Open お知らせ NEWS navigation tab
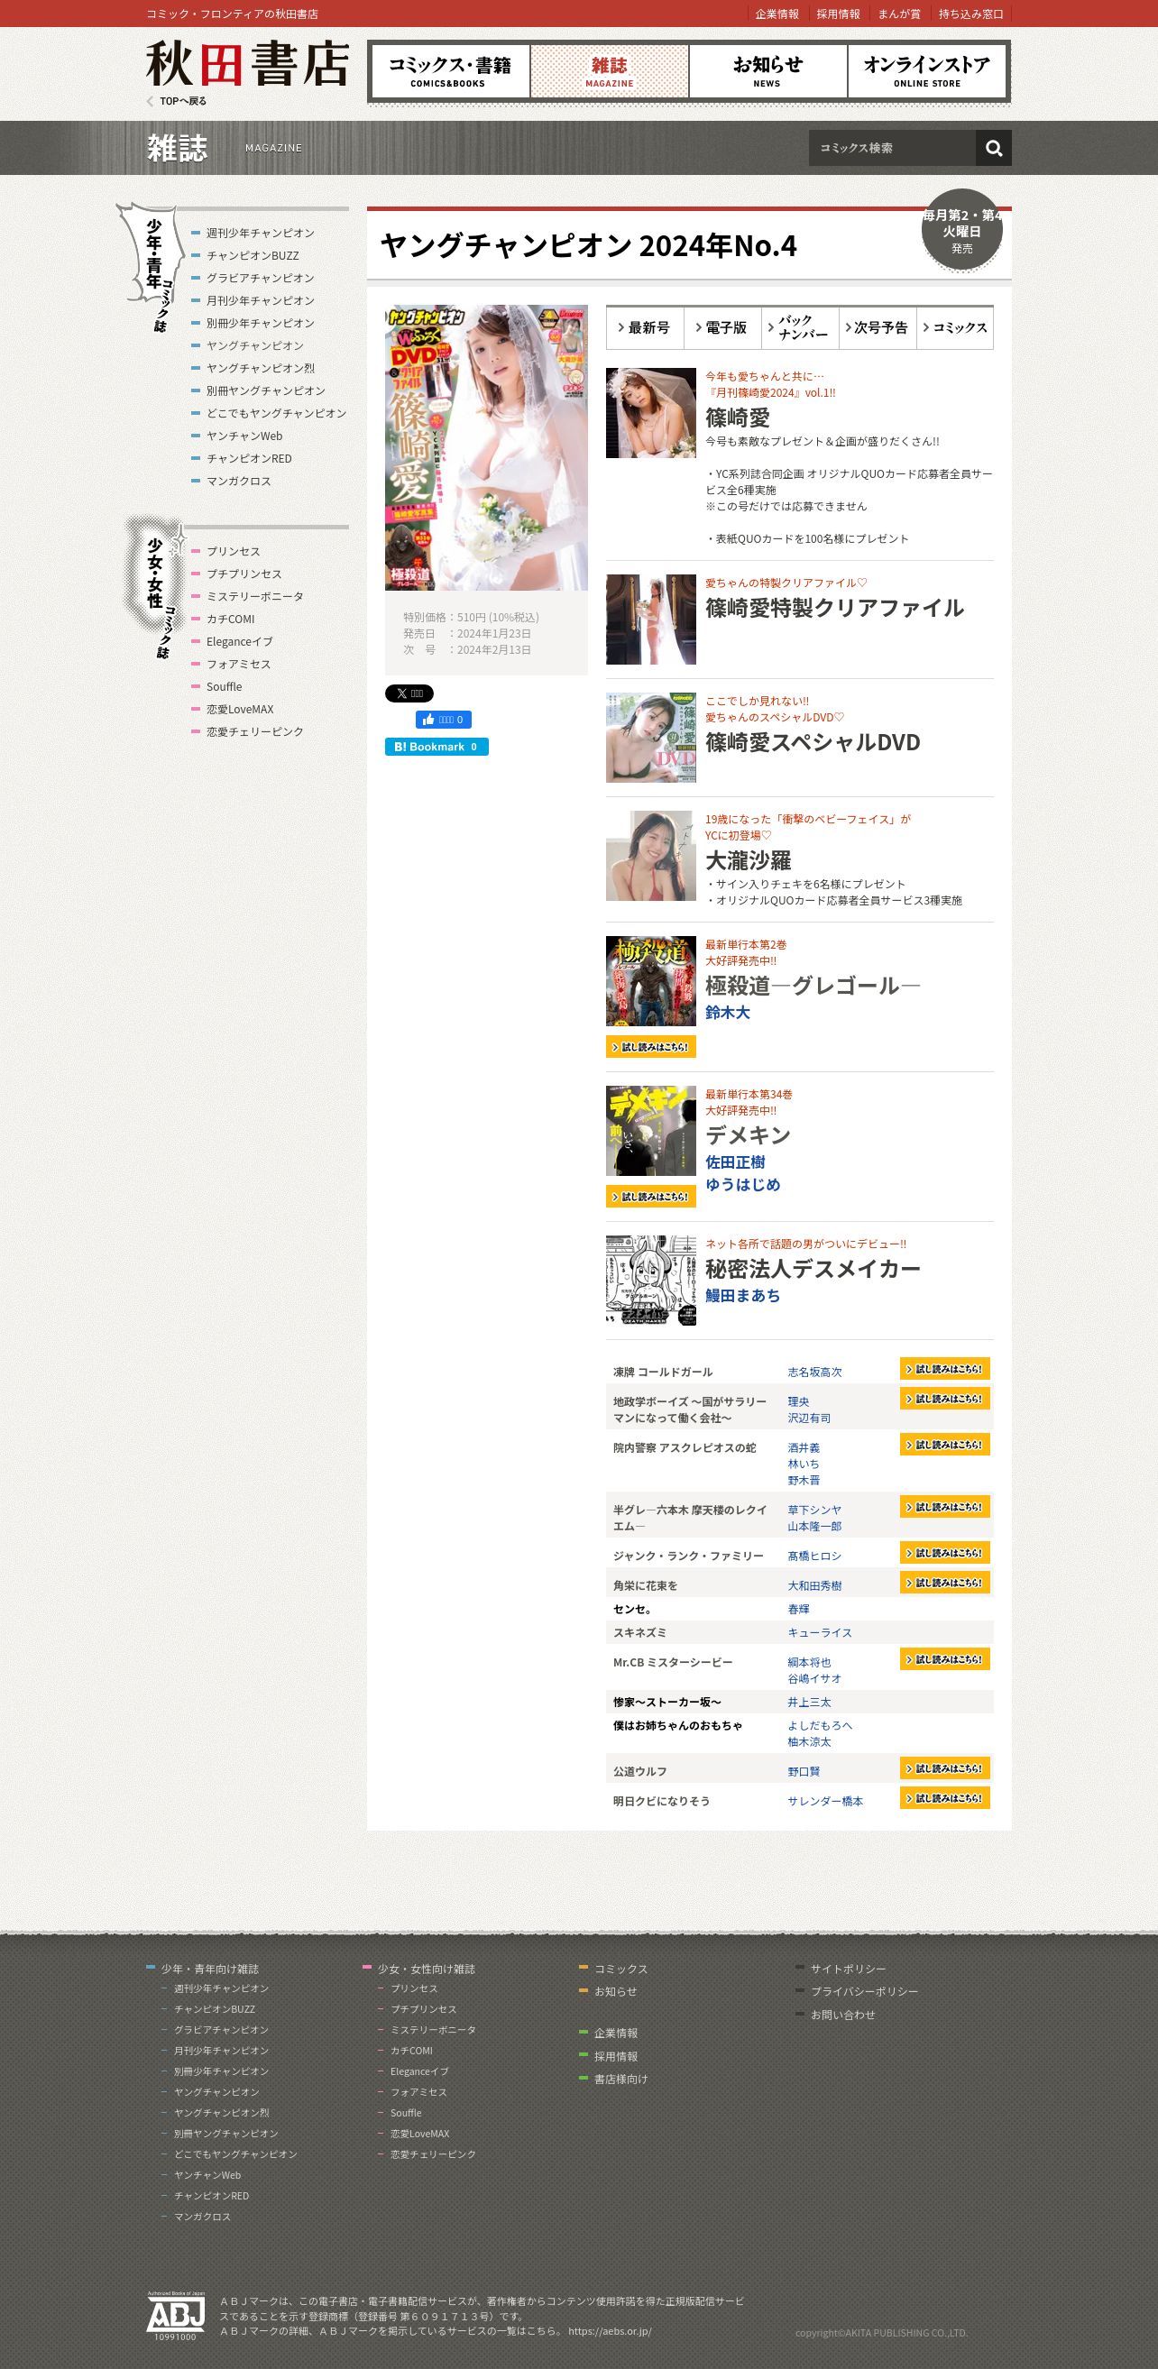 coord(767,71)
